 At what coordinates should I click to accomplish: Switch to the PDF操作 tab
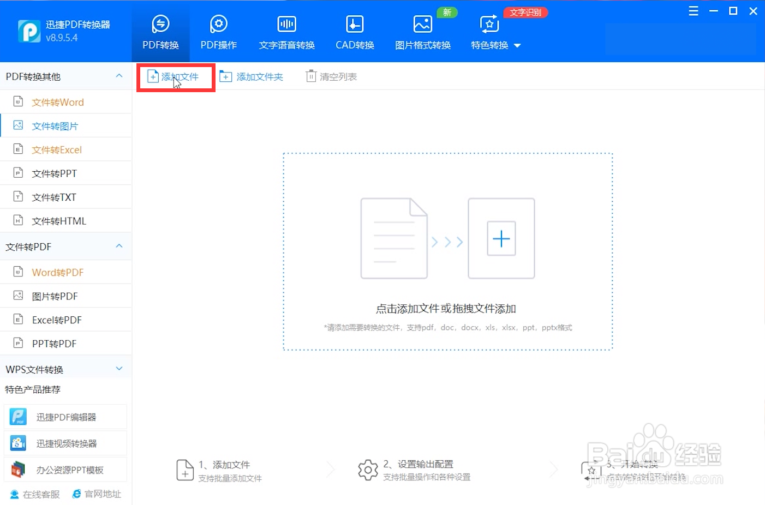coord(218,32)
